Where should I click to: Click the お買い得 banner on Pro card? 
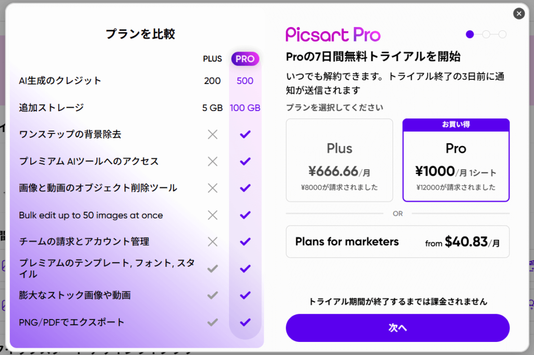coord(456,125)
